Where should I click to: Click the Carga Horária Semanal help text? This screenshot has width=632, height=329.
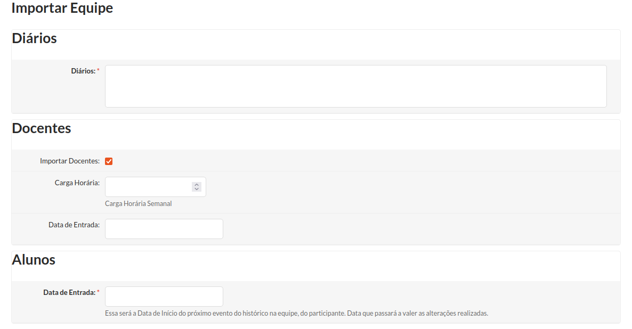click(138, 204)
